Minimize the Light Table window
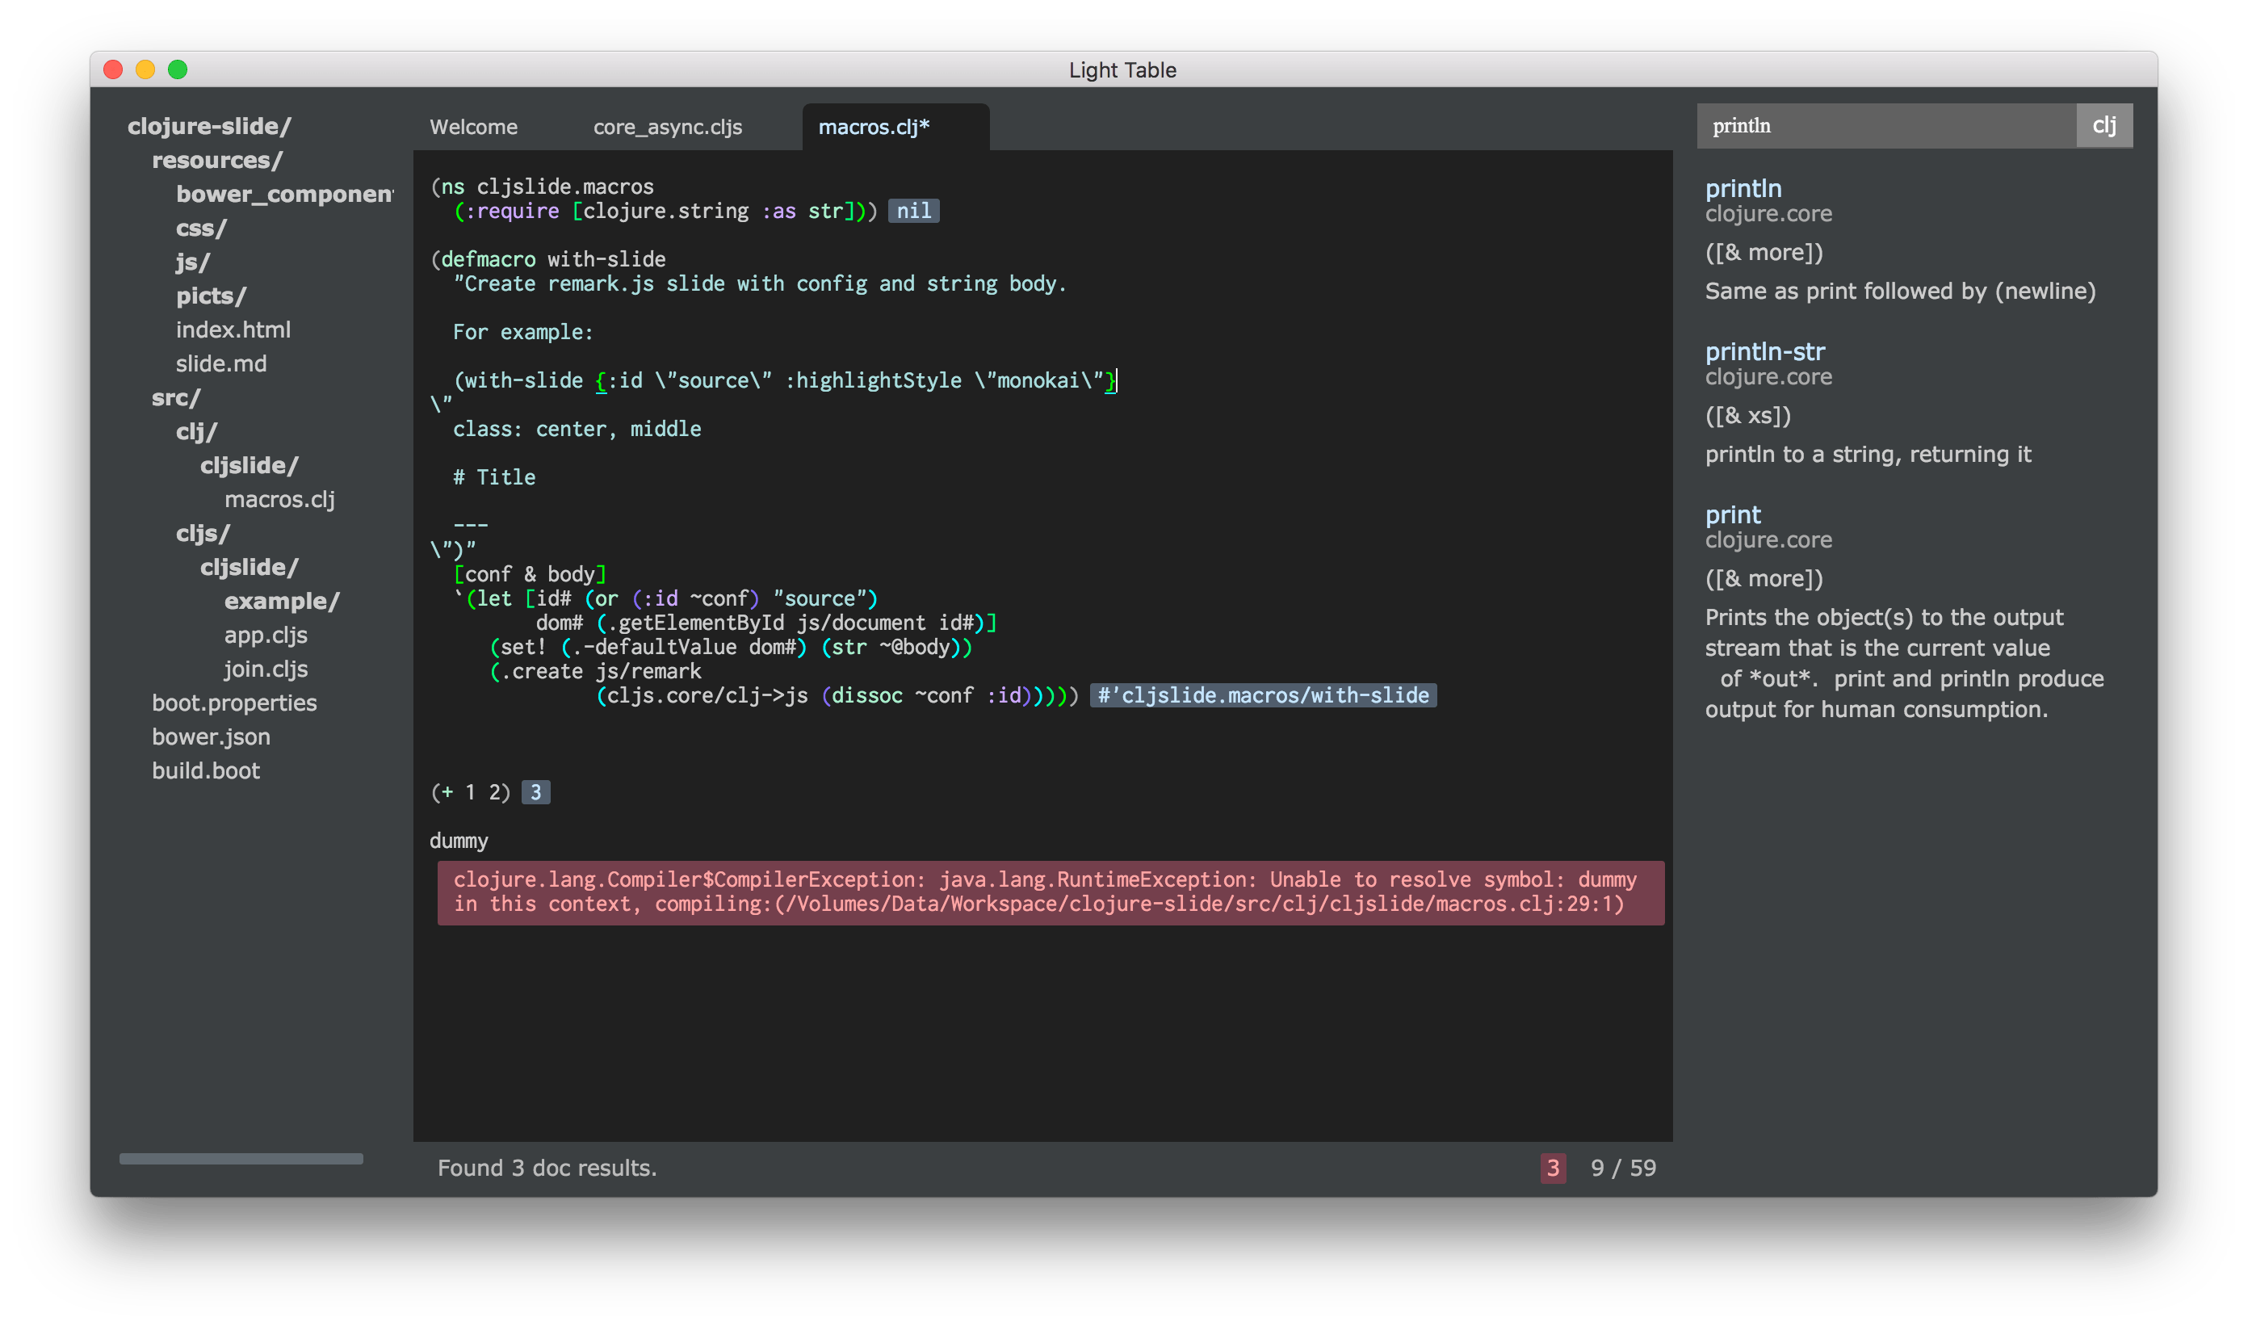The height and width of the screenshot is (1326, 2248). [145, 69]
